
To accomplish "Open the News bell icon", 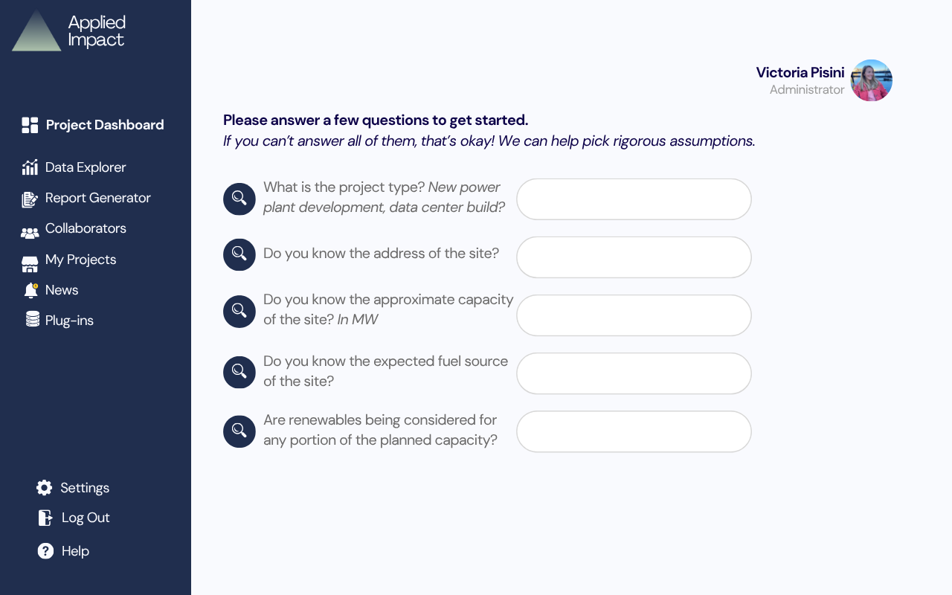I will point(30,290).
